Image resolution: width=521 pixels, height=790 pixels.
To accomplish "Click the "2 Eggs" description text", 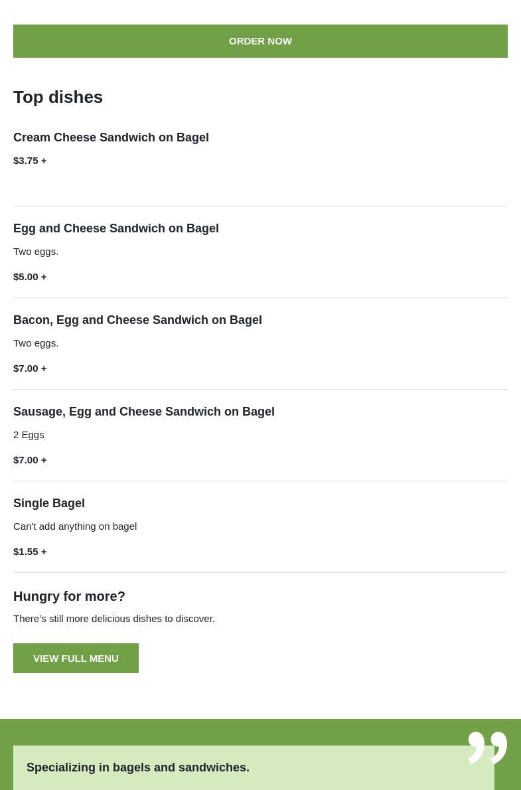I will coord(29,435).
